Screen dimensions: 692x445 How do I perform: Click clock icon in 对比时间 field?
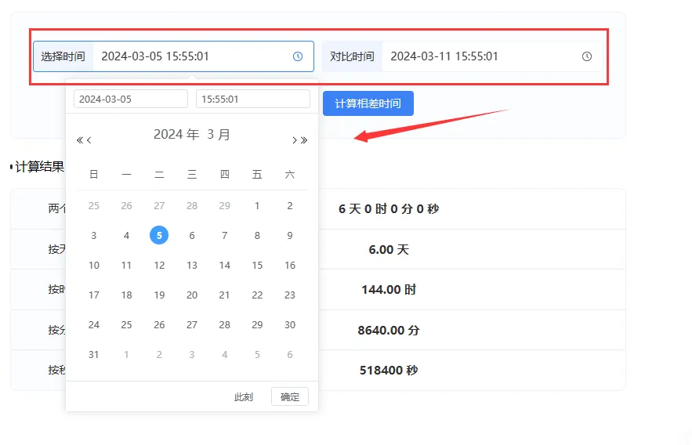pyautogui.click(x=586, y=56)
